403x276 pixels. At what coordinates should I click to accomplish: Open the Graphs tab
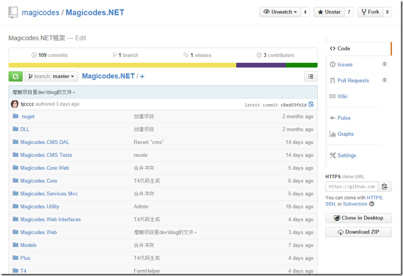click(x=345, y=134)
